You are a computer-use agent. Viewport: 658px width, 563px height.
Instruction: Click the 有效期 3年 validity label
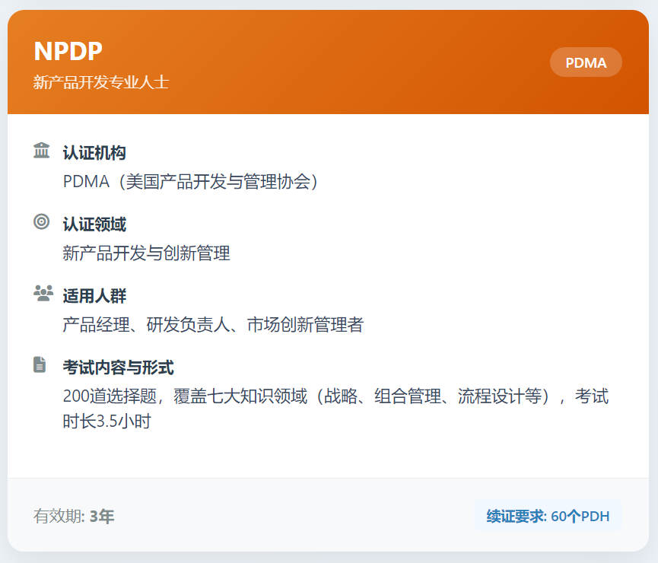[74, 517]
